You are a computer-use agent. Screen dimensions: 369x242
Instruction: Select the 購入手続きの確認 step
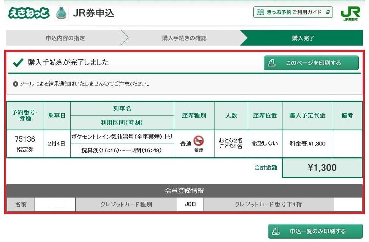(x=184, y=38)
